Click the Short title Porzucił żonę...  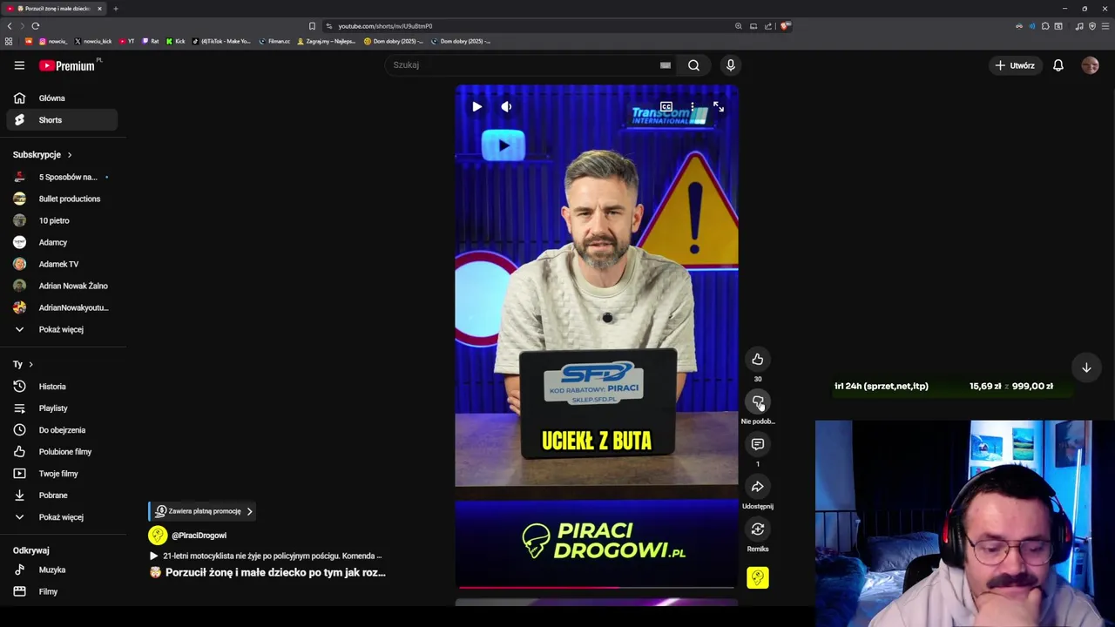click(x=267, y=572)
